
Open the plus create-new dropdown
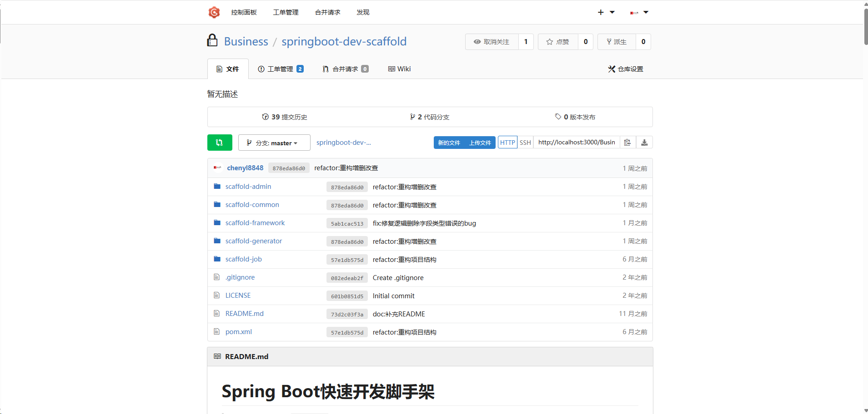(606, 12)
